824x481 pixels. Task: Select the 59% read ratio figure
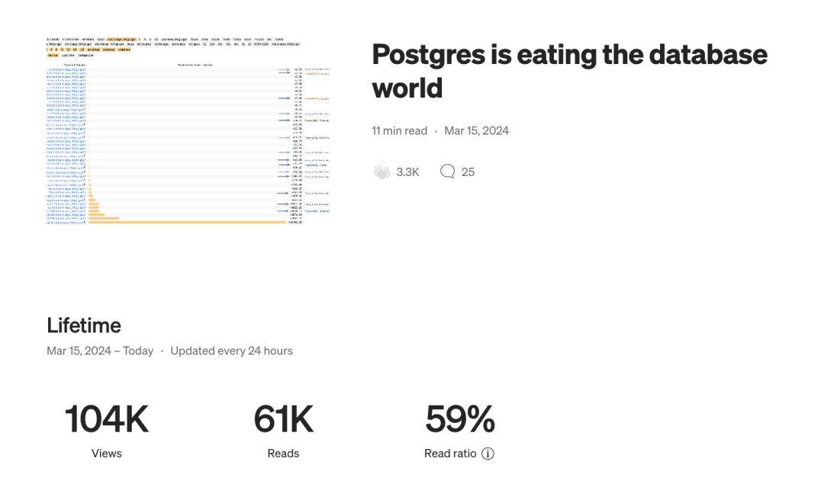[460, 419]
